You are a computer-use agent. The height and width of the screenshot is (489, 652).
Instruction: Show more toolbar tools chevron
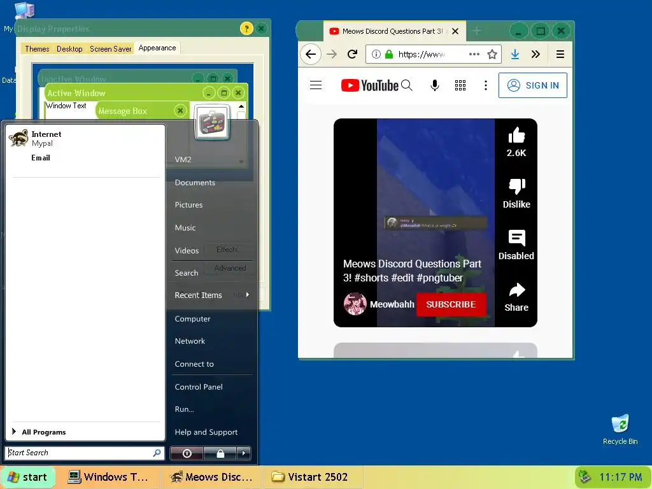(x=535, y=54)
